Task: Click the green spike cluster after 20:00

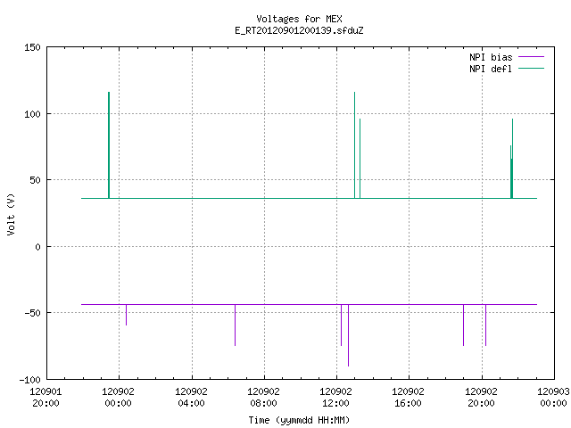Action: click(x=511, y=159)
